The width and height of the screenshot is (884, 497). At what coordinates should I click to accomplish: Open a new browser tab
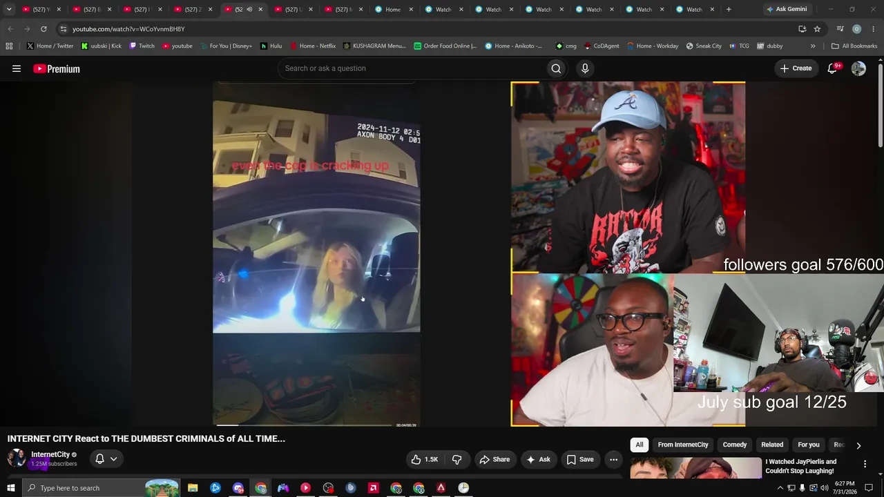(729, 10)
